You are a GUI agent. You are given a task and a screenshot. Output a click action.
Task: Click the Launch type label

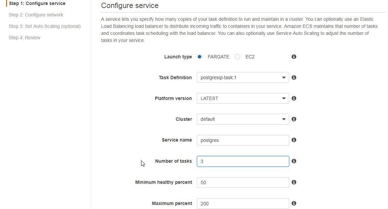178,57
